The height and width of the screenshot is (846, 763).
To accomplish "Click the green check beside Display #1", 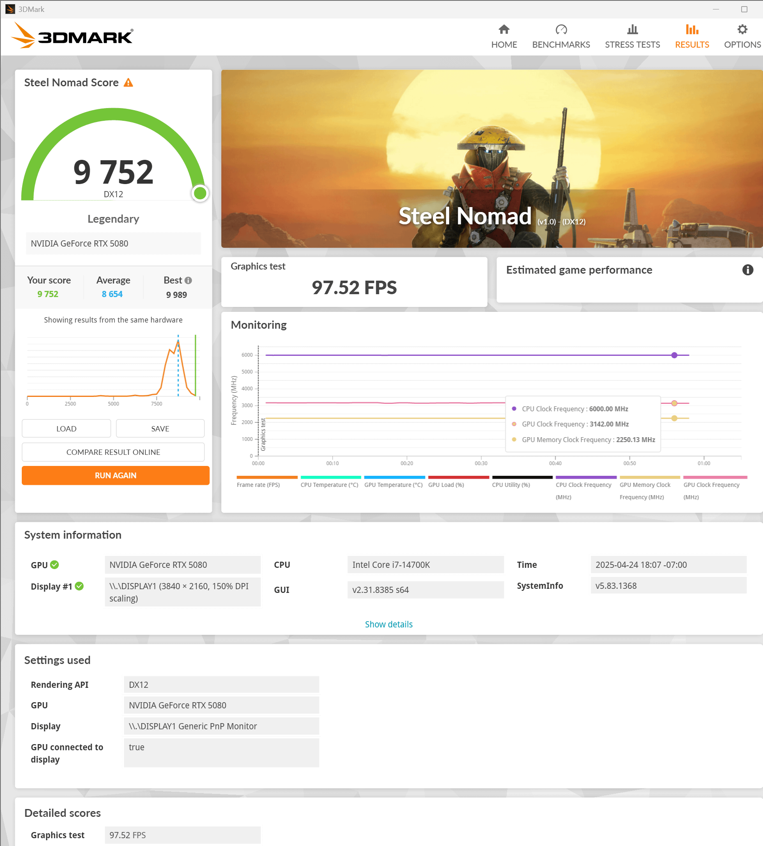I will click(79, 586).
